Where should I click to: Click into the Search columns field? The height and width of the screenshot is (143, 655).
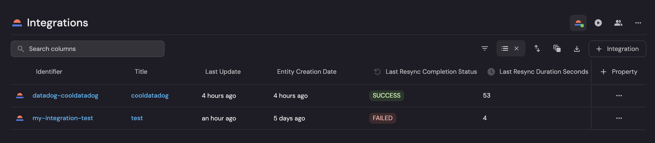click(88, 49)
